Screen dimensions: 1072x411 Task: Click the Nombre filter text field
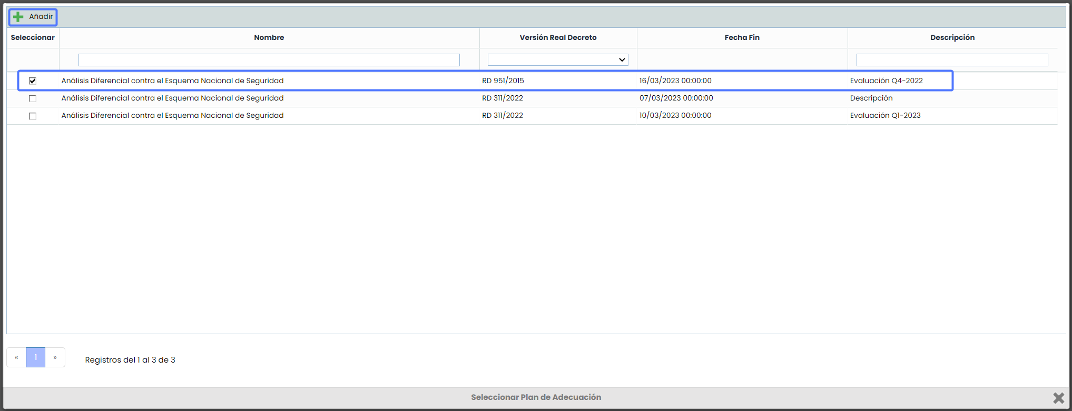(x=269, y=60)
